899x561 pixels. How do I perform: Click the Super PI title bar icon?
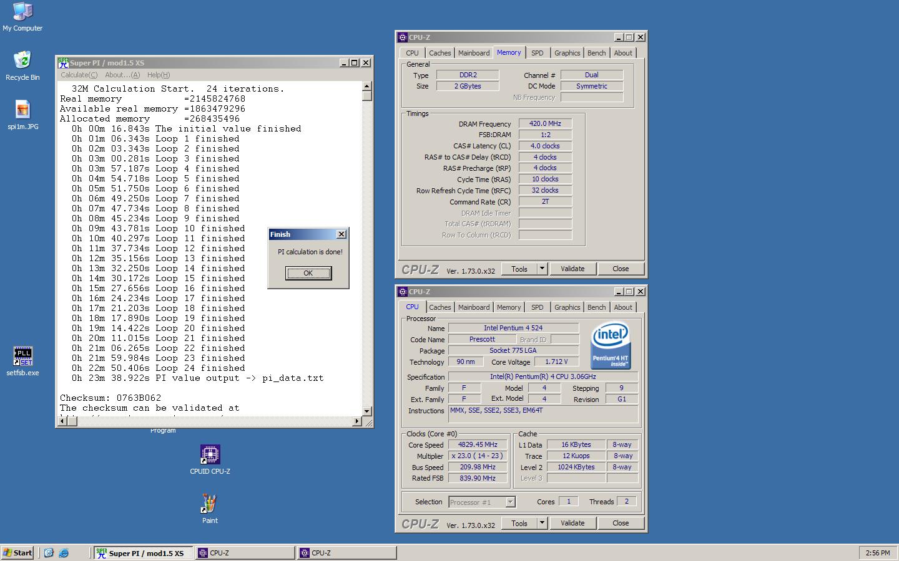point(63,62)
